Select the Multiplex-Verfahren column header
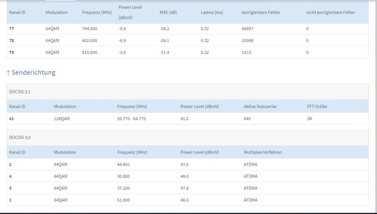The width and height of the screenshot is (377, 214). click(263, 152)
